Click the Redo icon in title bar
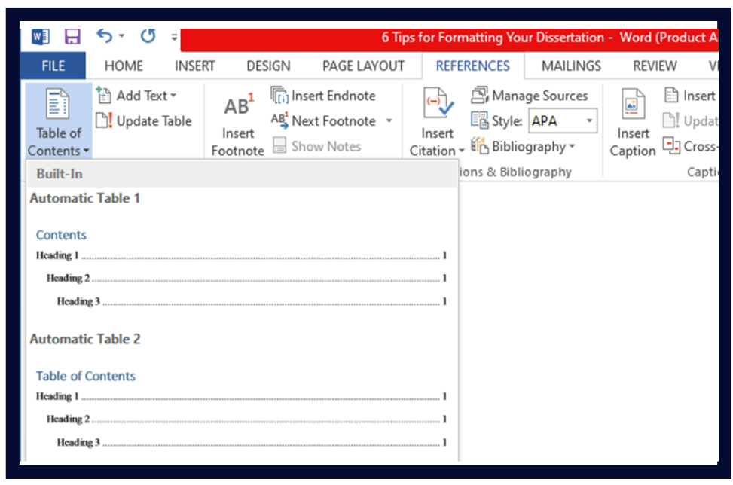 tap(148, 36)
